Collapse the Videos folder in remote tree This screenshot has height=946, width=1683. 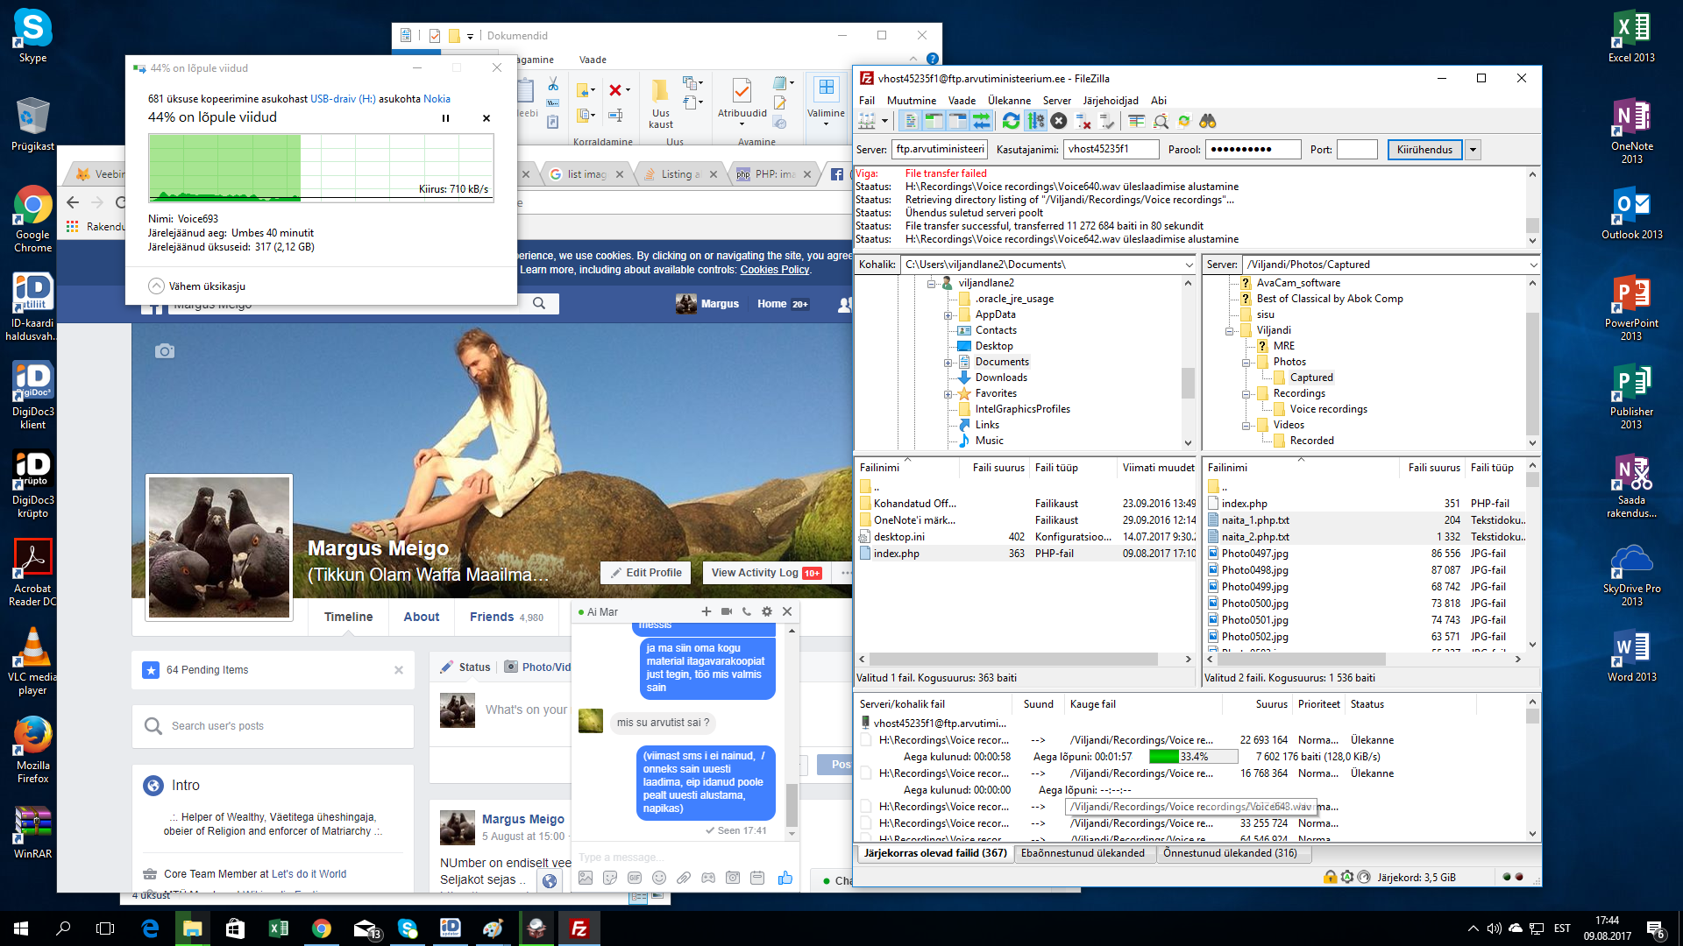[x=1246, y=426]
